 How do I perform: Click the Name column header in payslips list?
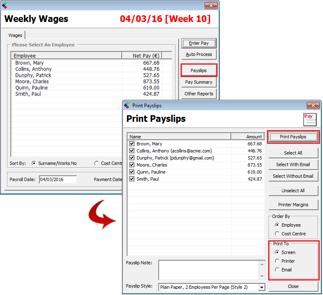(x=179, y=136)
